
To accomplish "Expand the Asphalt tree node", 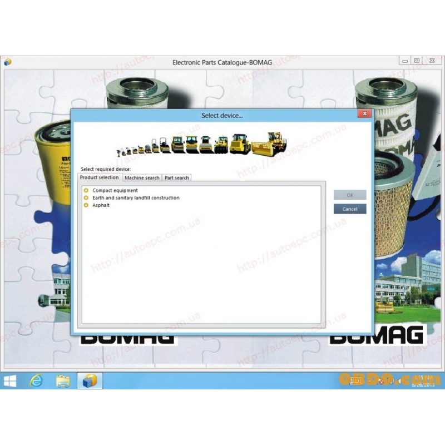I will [86, 205].
